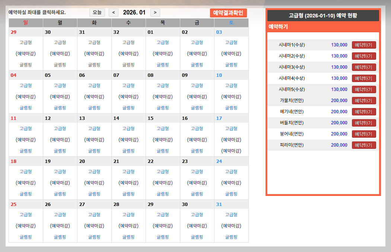
Task: Select 글램핑 link on January 25
Action: [26, 237]
